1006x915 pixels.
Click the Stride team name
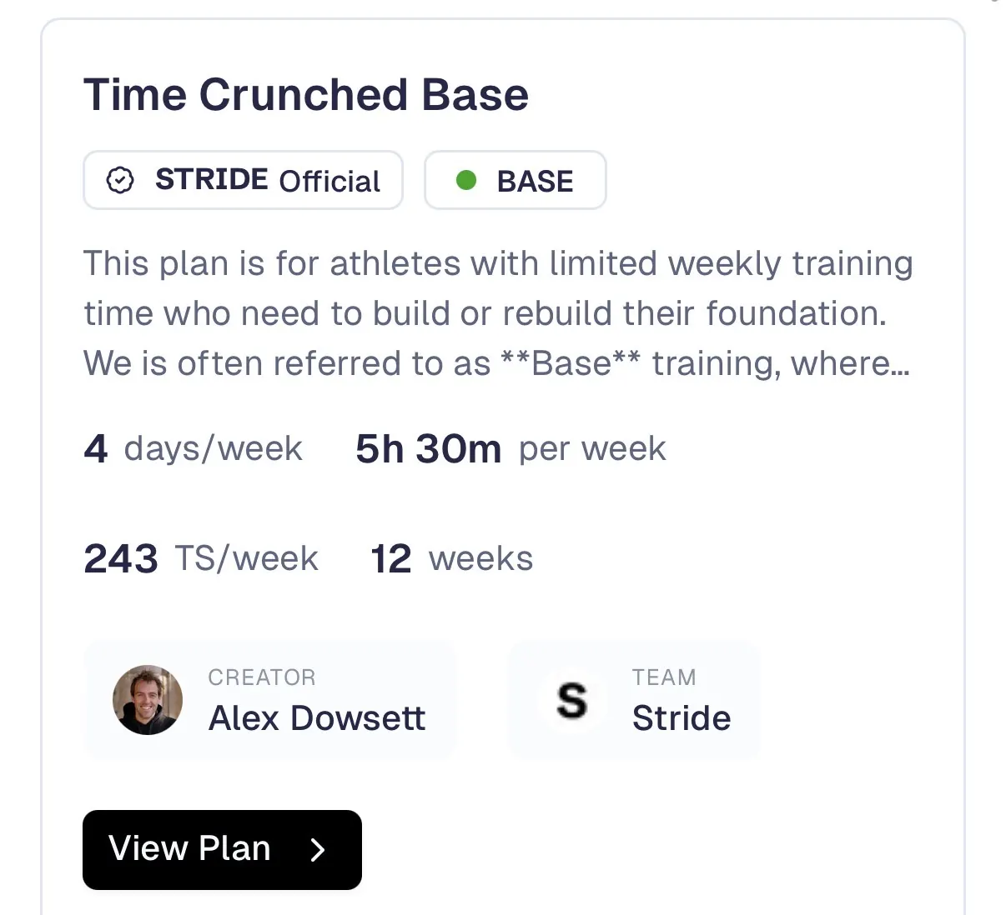pos(682,718)
